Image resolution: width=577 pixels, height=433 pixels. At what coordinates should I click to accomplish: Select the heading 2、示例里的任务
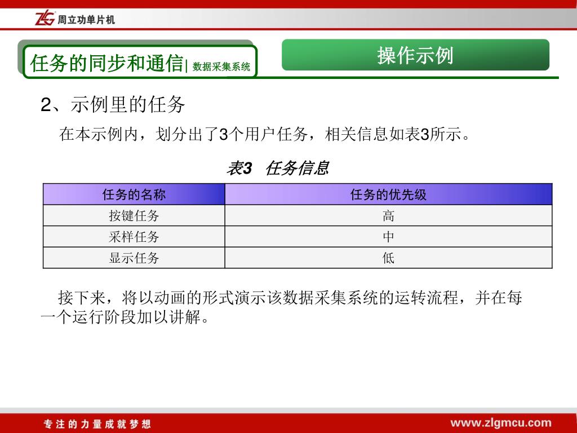(x=113, y=104)
